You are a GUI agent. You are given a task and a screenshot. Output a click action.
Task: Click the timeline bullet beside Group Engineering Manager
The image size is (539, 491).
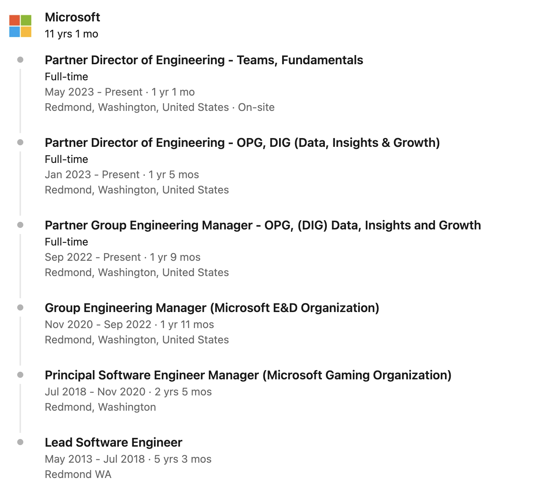pos(20,307)
